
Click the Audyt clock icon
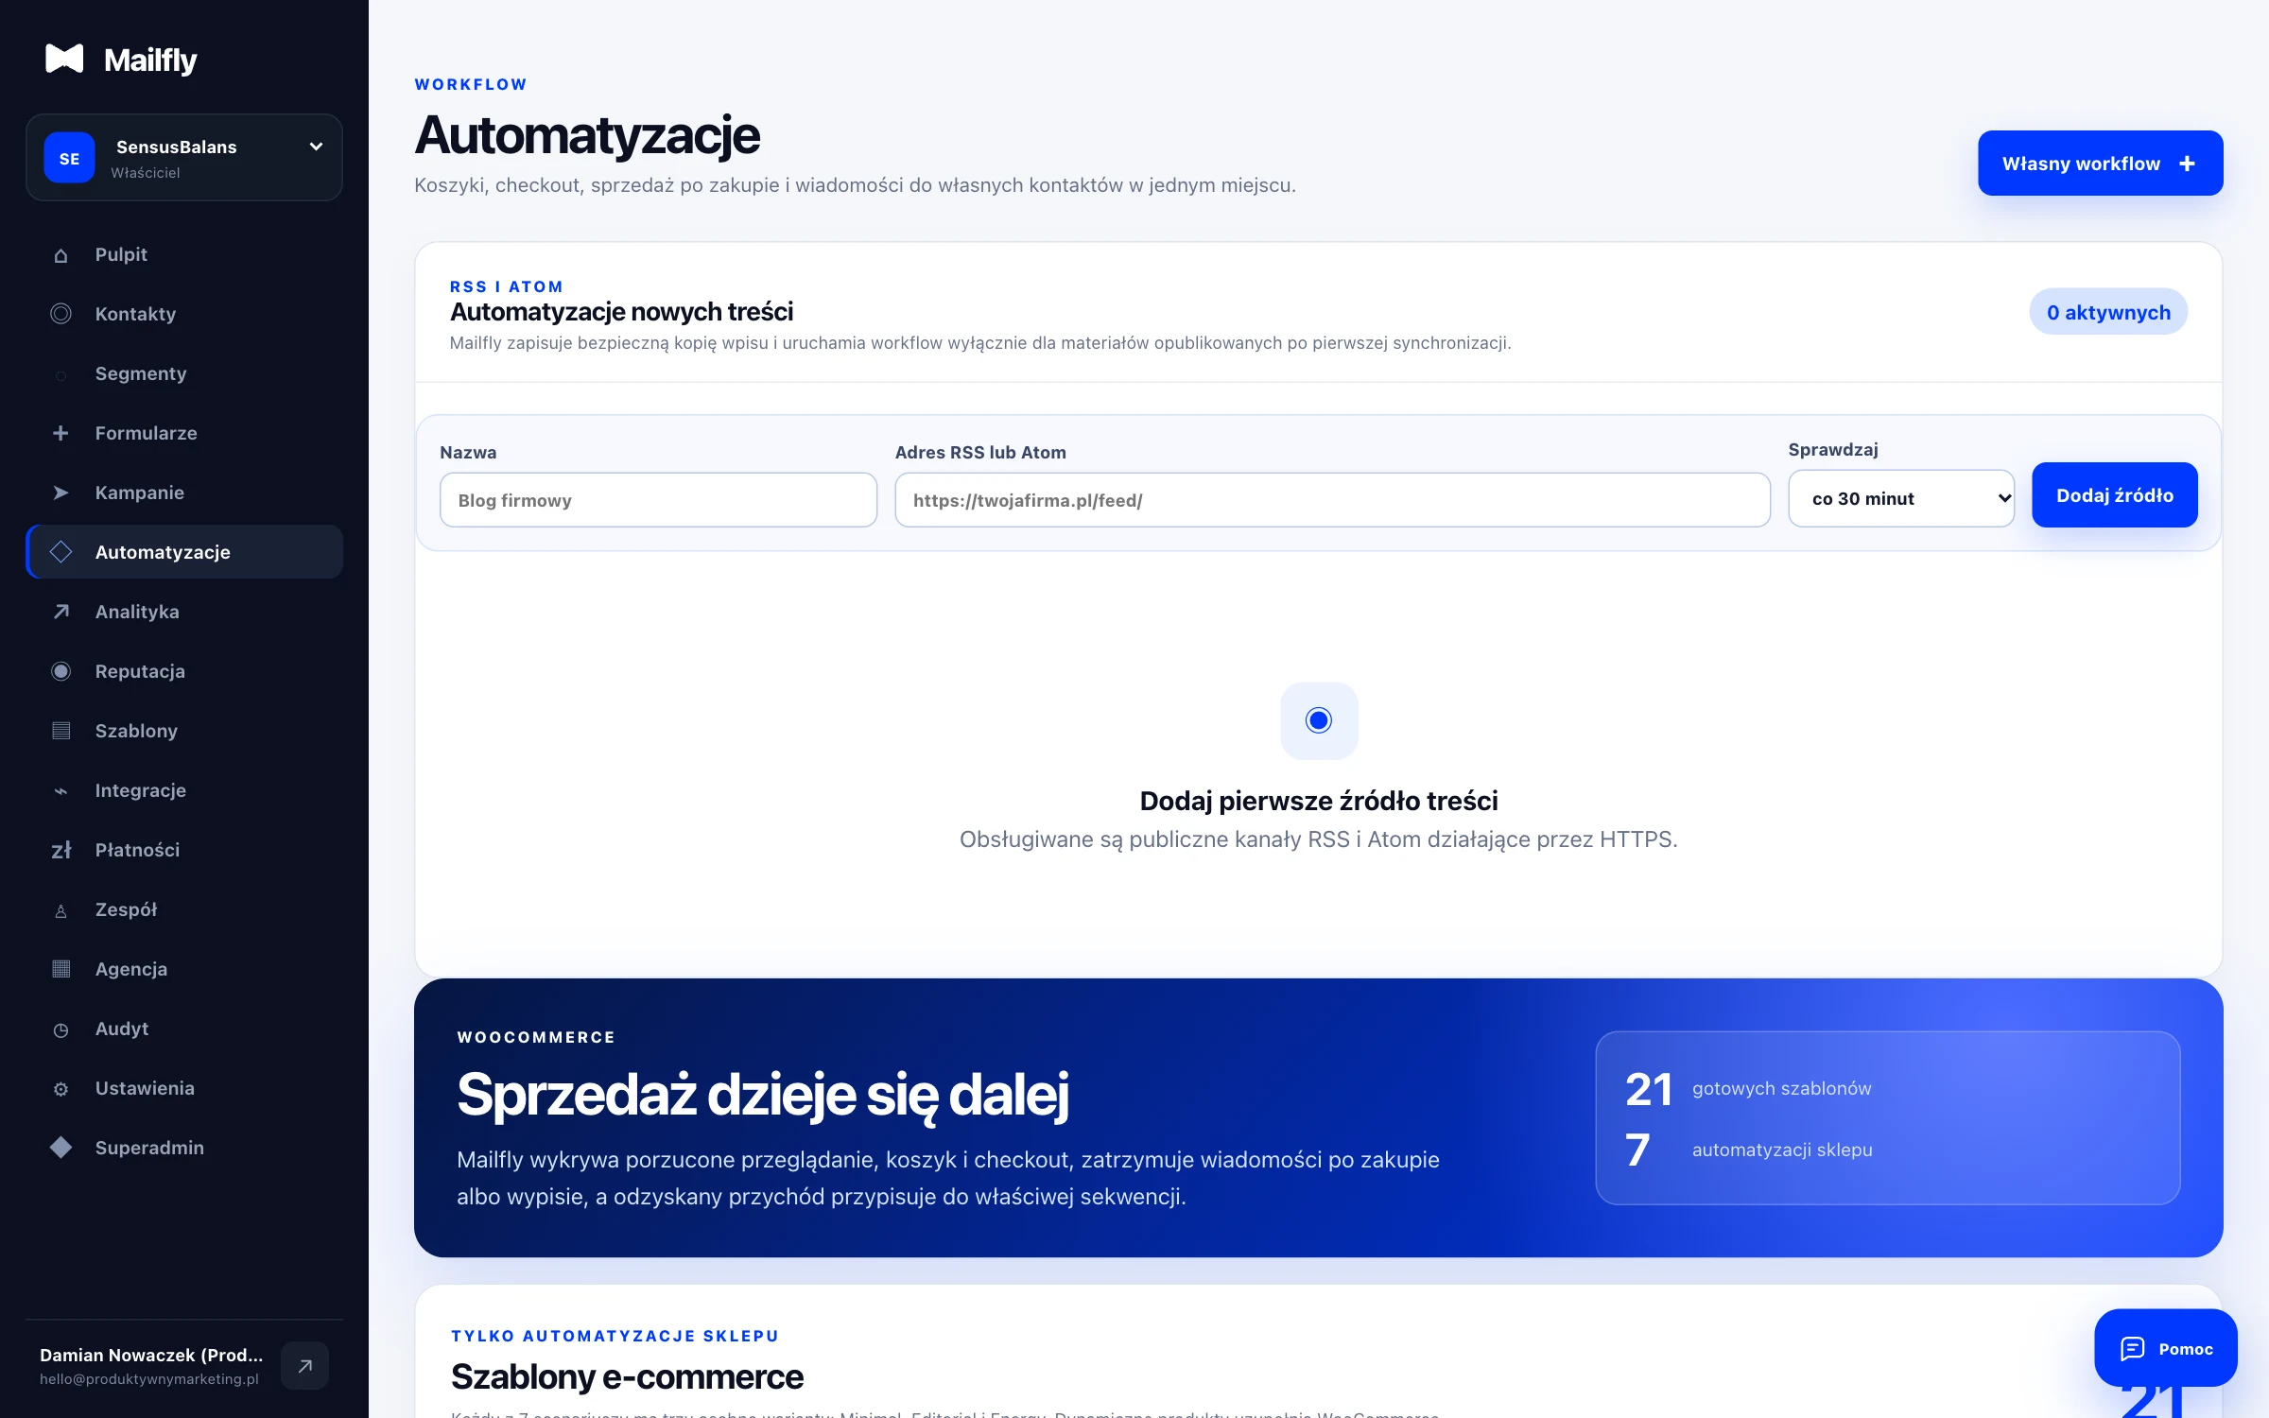pos(61,1029)
